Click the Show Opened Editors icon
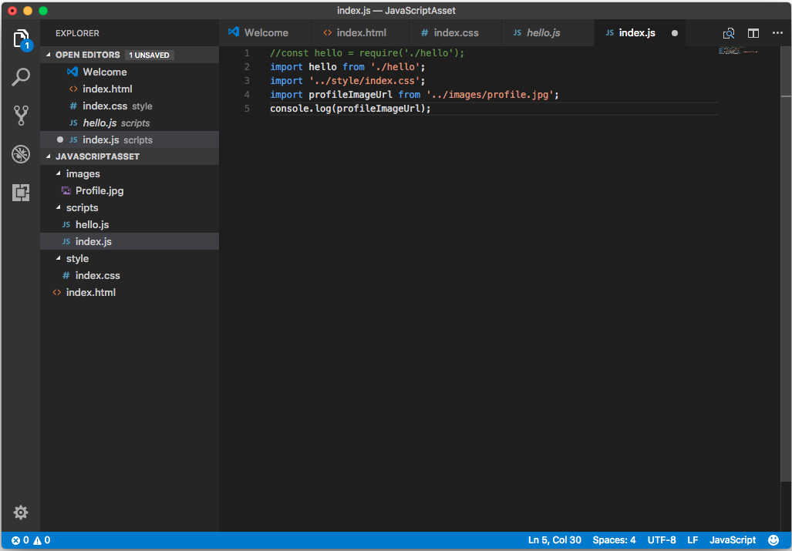Screen dimensions: 792x551 728,33
